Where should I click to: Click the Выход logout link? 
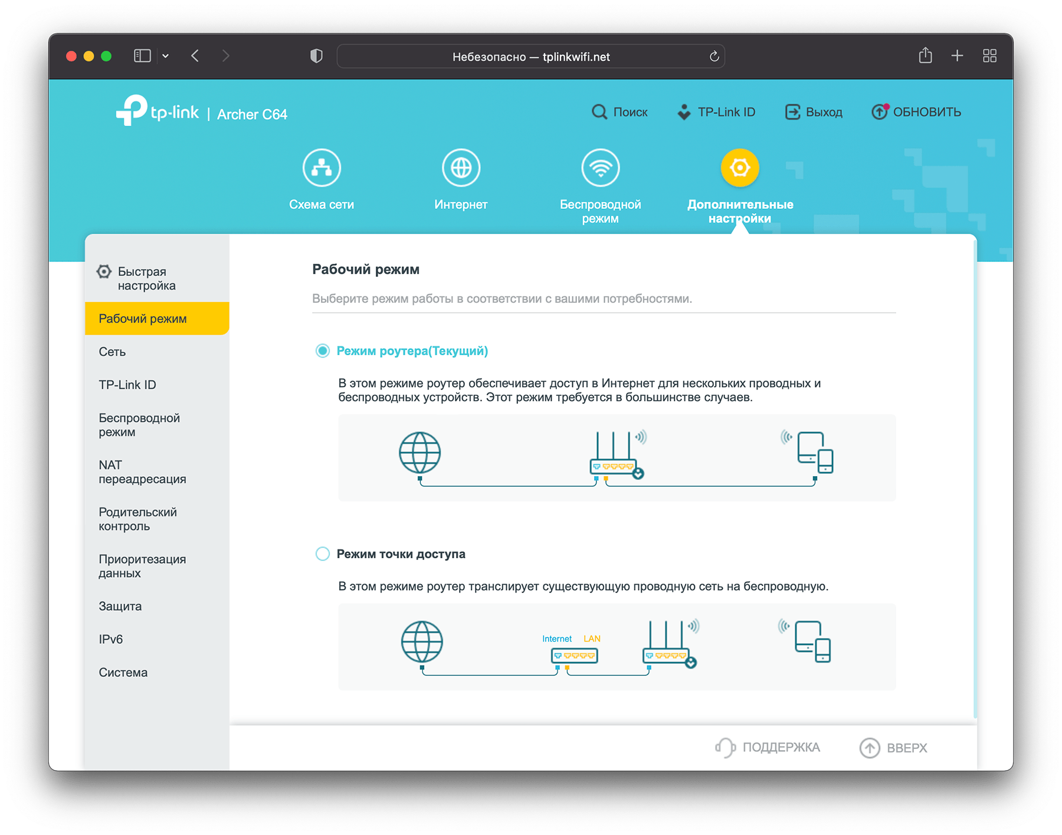814,112
